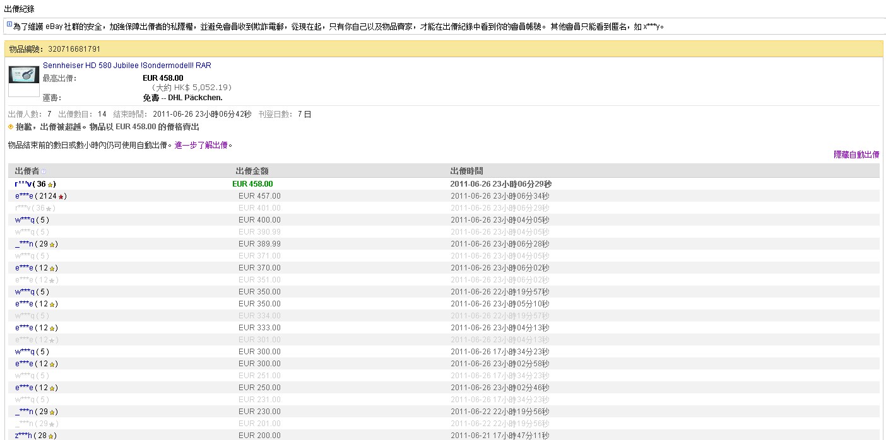Open the Sennheiser HD 580 item thumbnail
Image resolution: width=886 pixels, height=440 pixels.
click(x=24, y=75)
